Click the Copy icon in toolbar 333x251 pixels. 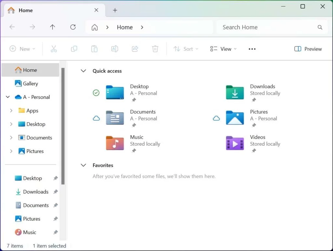[74, 49]
